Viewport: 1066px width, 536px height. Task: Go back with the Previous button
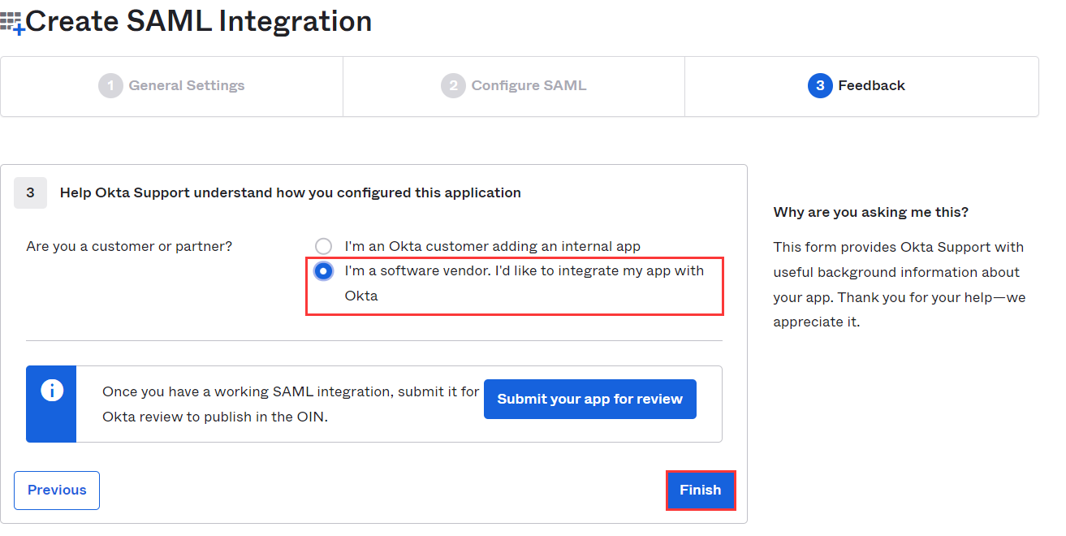57,491
